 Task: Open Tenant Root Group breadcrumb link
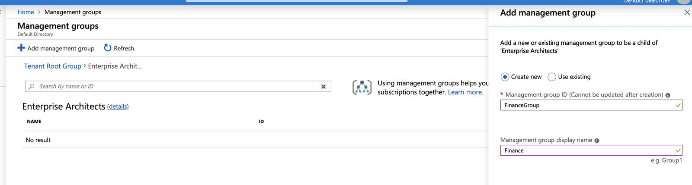pos(53,66)
